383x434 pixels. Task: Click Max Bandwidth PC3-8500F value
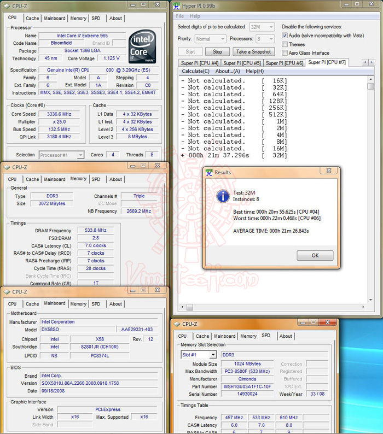[247, 371]
